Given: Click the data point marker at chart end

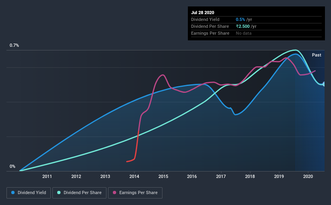Looking at the screenshot, I should [324, 84].
